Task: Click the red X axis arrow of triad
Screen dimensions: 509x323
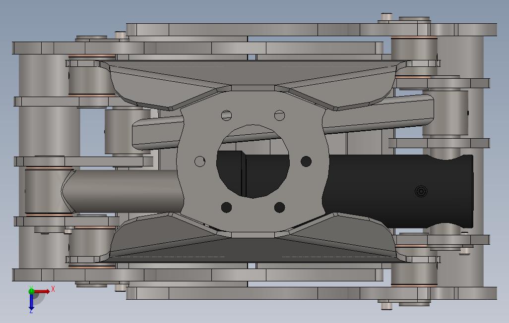Action: click(x=42, y=291)
